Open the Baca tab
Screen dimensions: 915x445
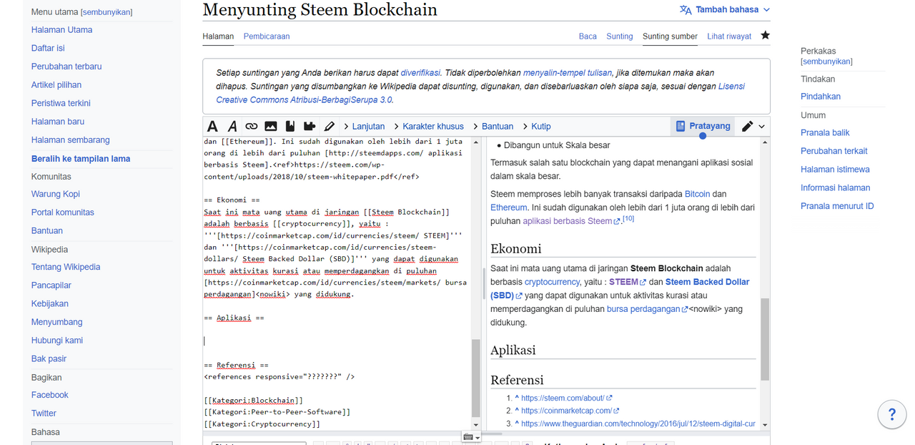tap(588, 36)
